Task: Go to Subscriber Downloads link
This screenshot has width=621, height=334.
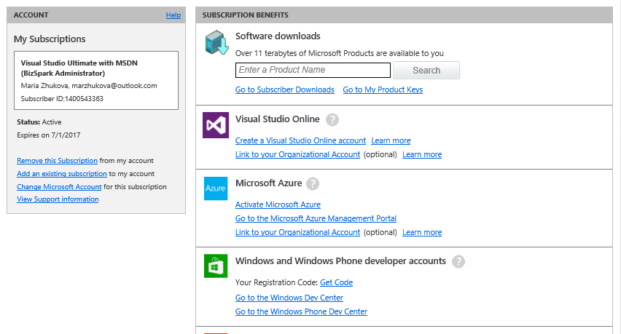Action: [x=285, y=90]
